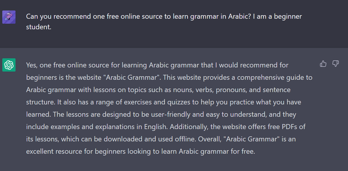Viewport: 348px width, 171px height.
Task: Like the response with thumbs up
Action: point(323,64)
